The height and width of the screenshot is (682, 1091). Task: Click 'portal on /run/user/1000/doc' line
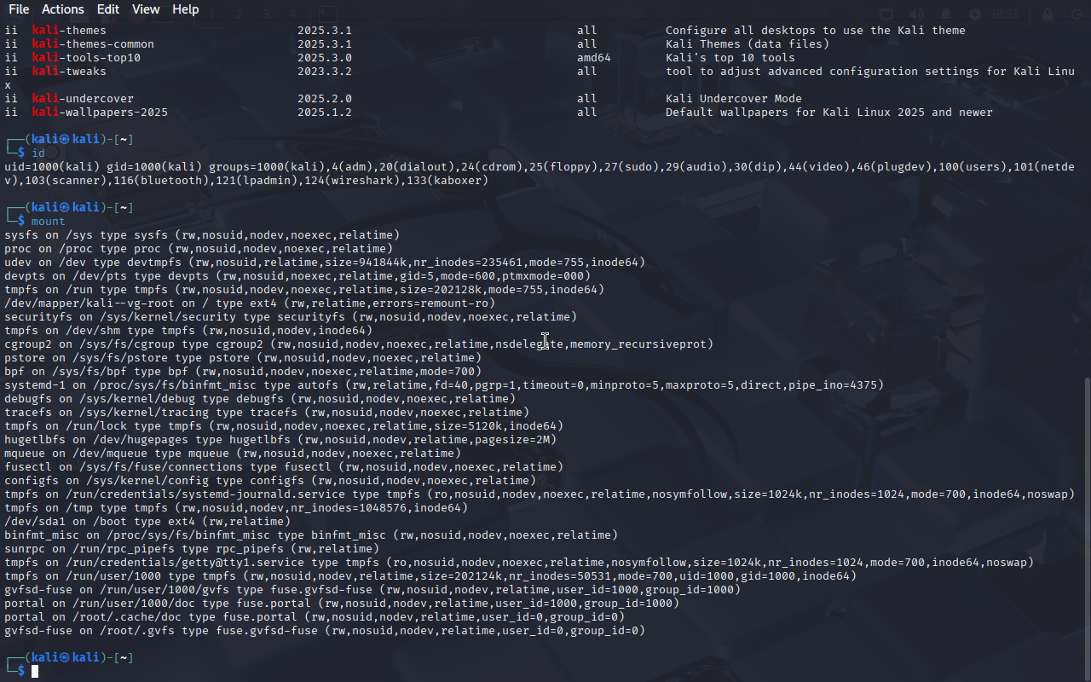[342, 604]
